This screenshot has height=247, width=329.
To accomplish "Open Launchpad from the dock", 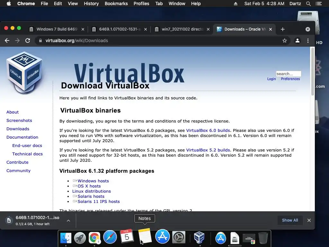I will (x=80, y=238).
